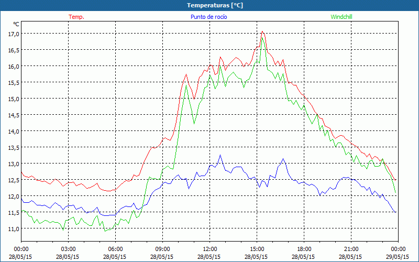Click the 15,0 y-axis value
419x262 pixels.
point(14,99)
